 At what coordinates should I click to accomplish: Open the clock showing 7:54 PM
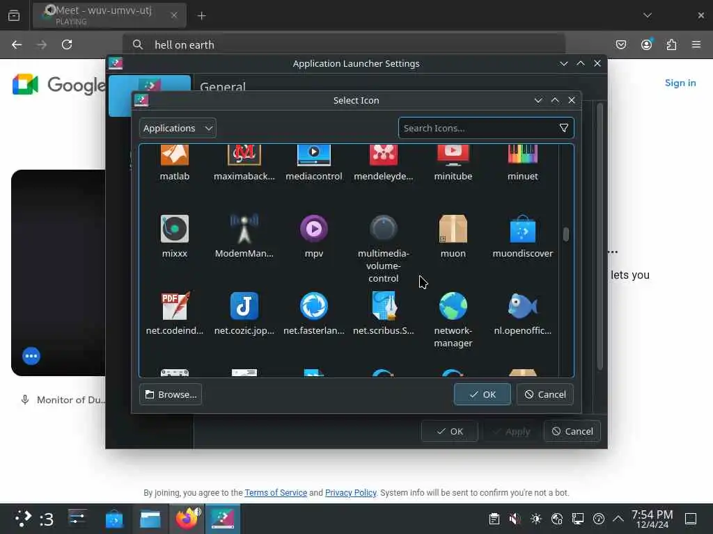pos(652,519)
